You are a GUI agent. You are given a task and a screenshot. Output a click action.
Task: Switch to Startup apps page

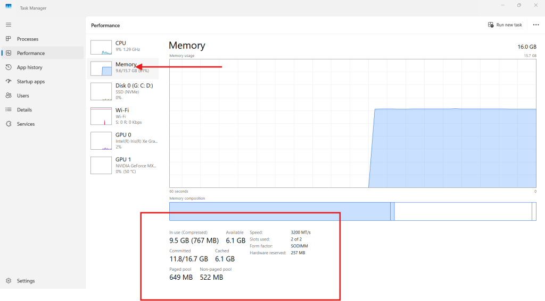(30, 82)
